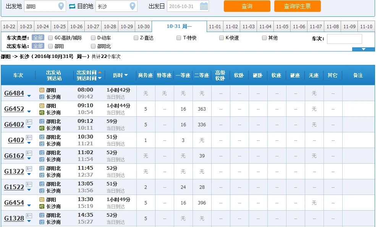Screen dimensions: 377x227
Task: Switch to the 11-01 date tab
Action: click(216, 26)
